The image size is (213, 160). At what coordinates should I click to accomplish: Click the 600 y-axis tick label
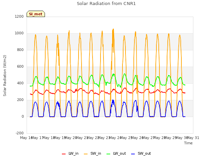point(20,67)
